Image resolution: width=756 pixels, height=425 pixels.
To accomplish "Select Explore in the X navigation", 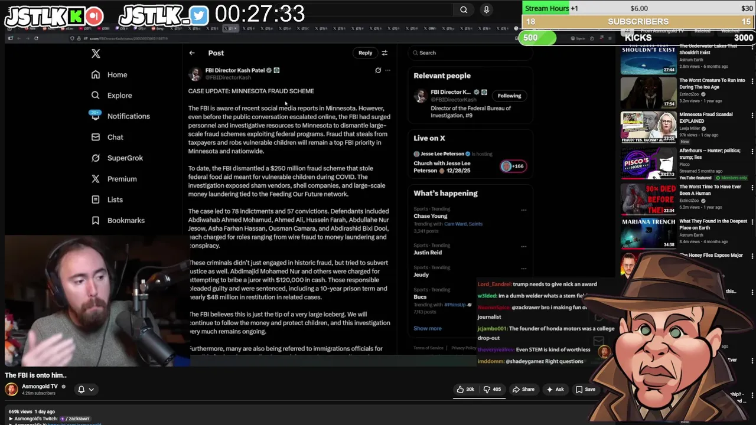I will pyautogui.click(x=119, y=95).
